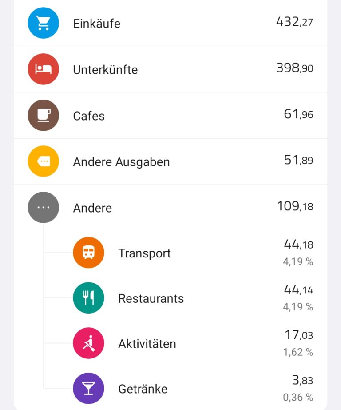
Task: Select the Restaurants subcategory label
Action: [x=151, y=299]
